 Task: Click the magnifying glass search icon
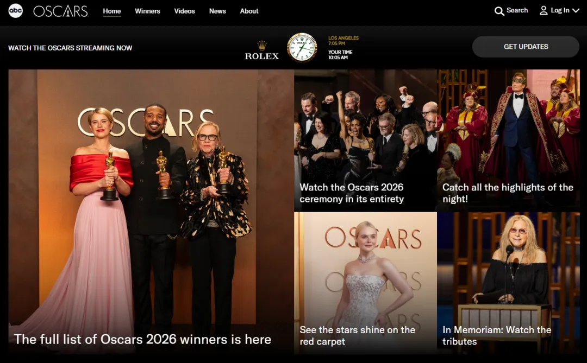499,11
